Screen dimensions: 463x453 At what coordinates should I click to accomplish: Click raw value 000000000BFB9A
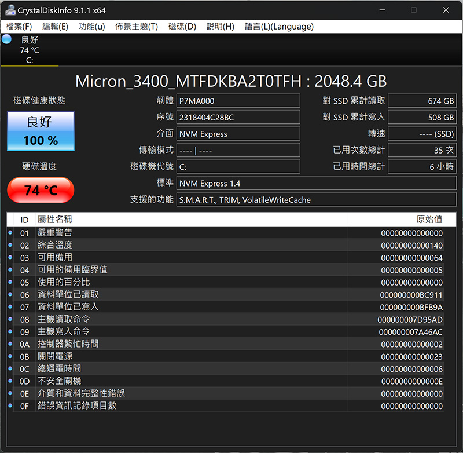[x=411, y=308]
